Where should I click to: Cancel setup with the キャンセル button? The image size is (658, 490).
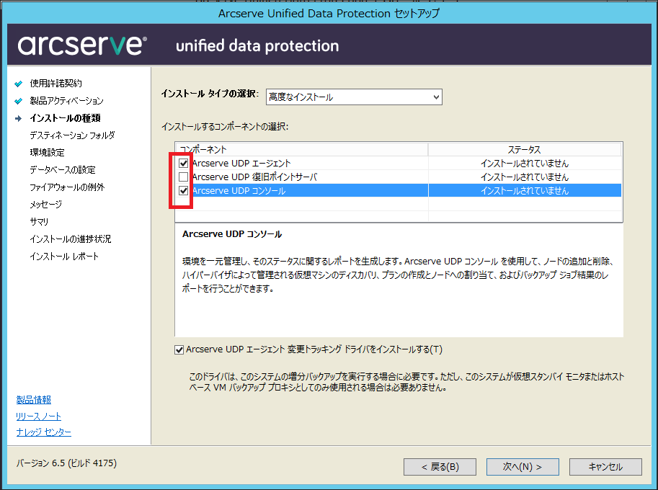[x=605, y=467]
